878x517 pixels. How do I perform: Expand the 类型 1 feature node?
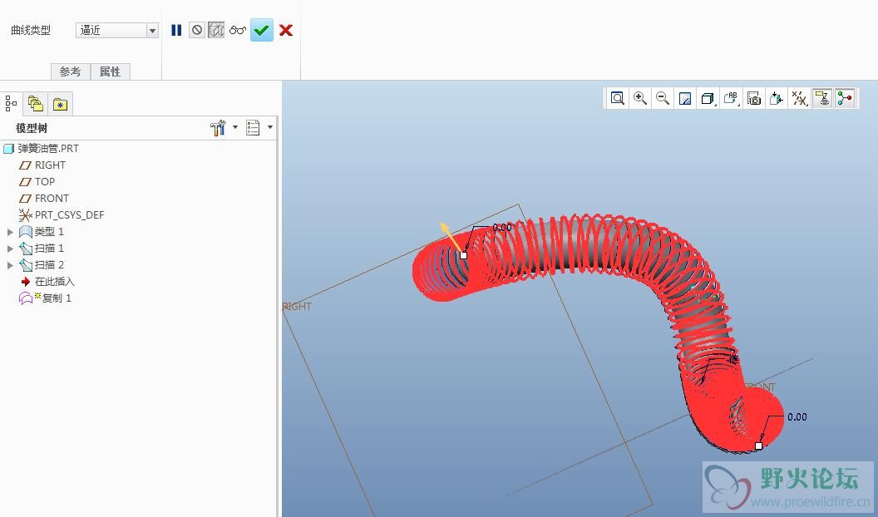10,232
